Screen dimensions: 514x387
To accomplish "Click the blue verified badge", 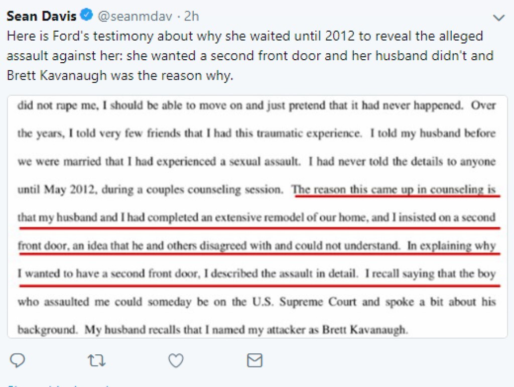I will (86, 16).
